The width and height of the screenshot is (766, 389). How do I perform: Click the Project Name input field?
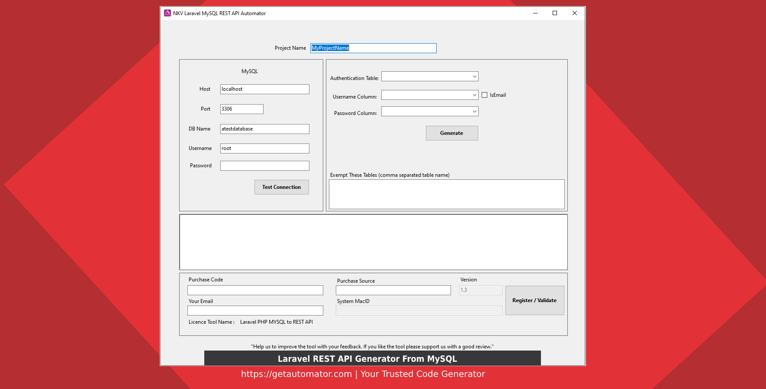pyautogui.click(x=373, y=48)
